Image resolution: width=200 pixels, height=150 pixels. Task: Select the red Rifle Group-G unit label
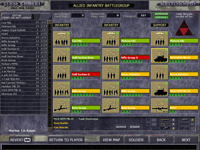pos(135,57)
